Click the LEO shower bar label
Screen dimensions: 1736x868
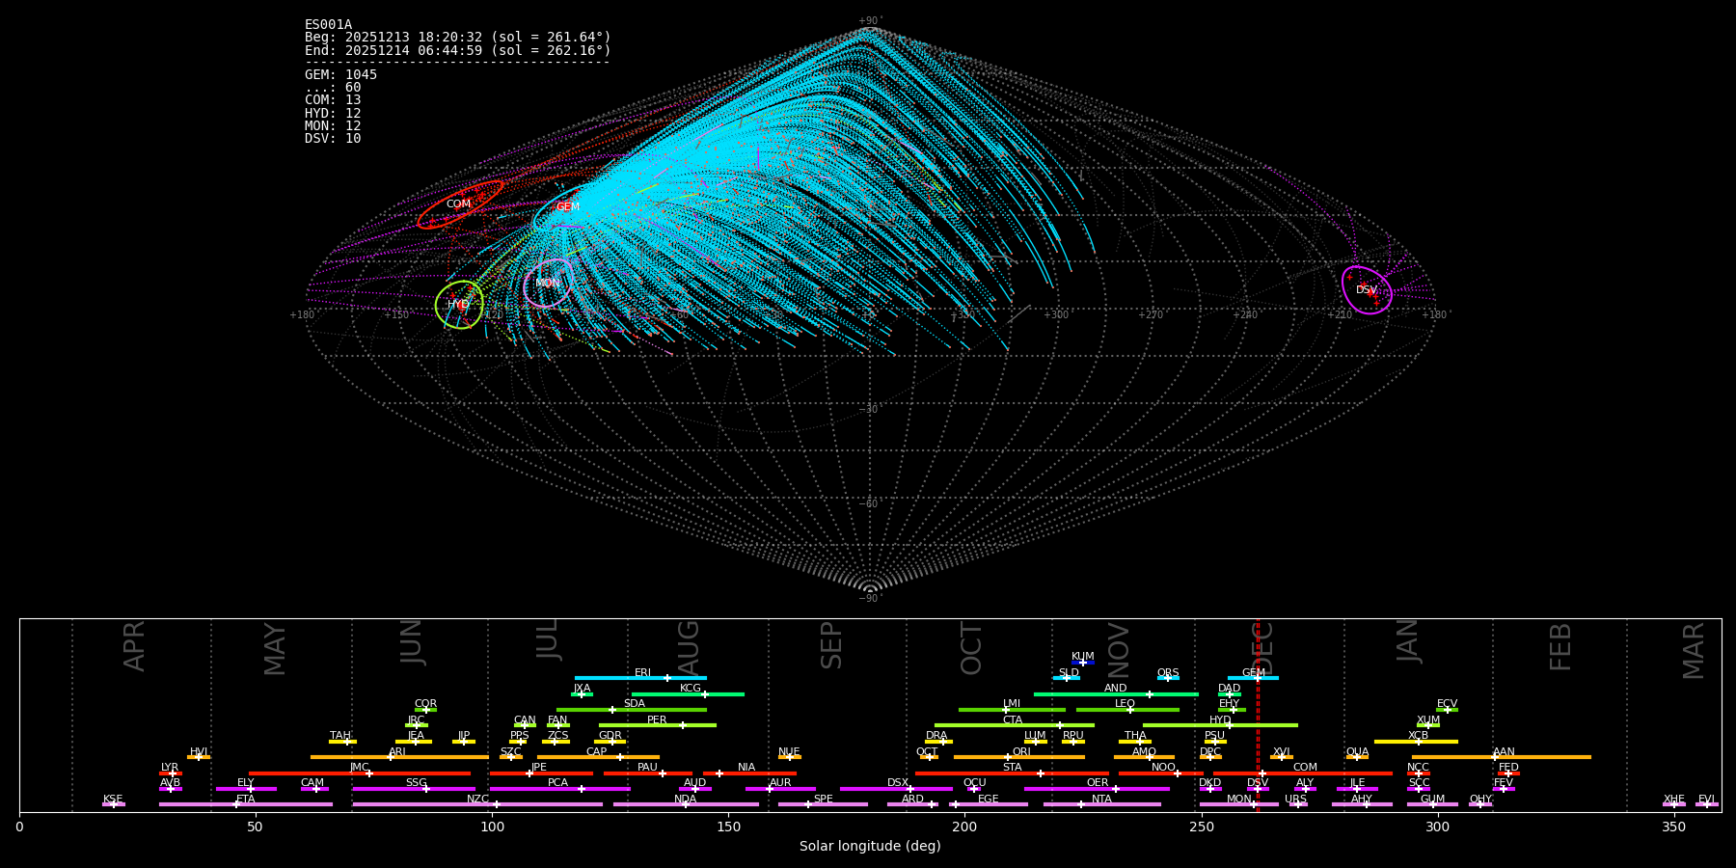tap(1126, 704)
